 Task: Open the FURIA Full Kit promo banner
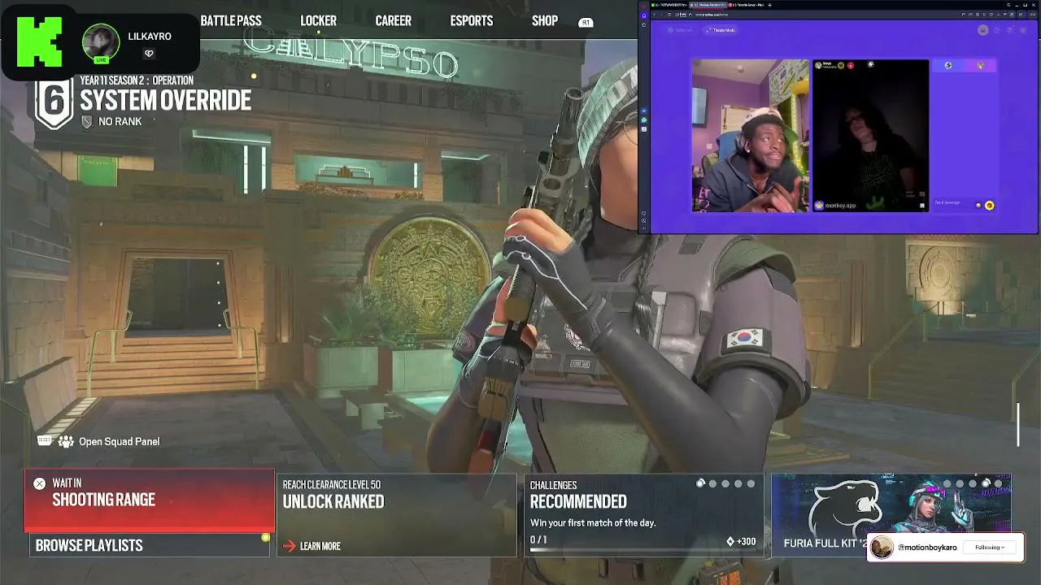891,515
